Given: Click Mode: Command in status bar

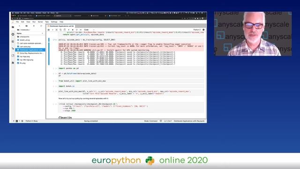Looking at the screenshot, I should [151, 121].
